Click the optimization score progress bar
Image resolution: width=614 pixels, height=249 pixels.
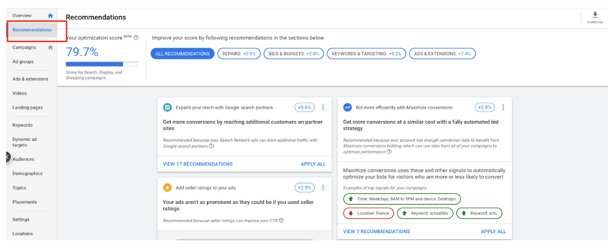pos(102,64)
